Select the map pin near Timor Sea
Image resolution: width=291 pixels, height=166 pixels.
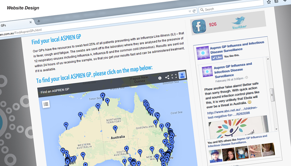[103, 96]
